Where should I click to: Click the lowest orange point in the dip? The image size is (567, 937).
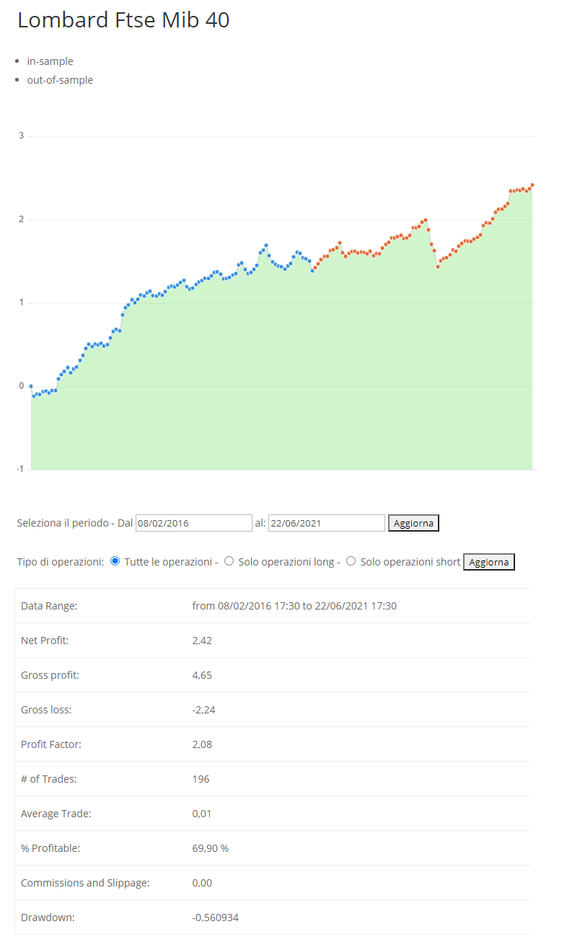437,267
